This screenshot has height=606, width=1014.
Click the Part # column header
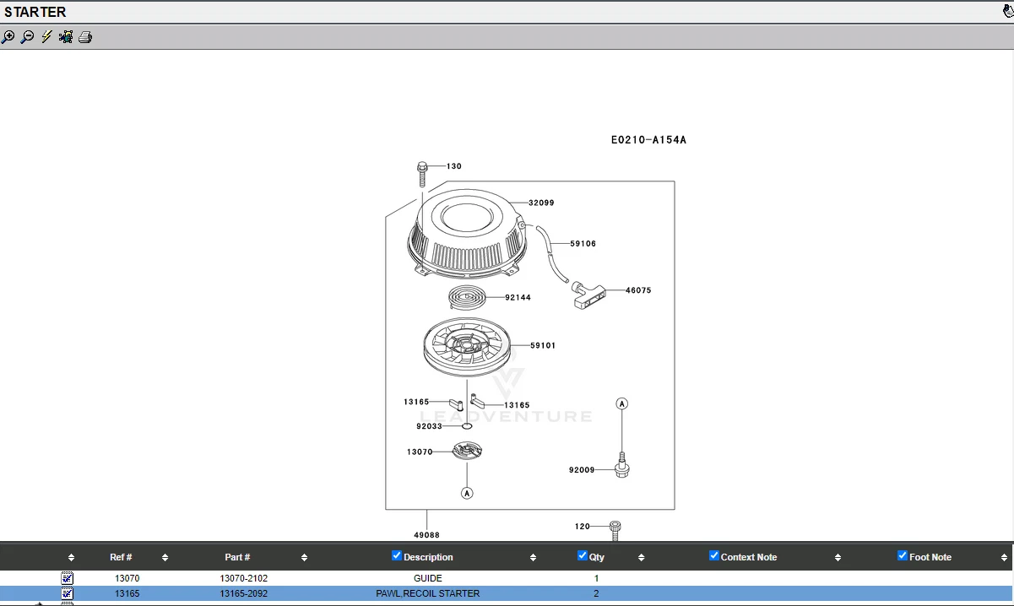tap(237, 557)
